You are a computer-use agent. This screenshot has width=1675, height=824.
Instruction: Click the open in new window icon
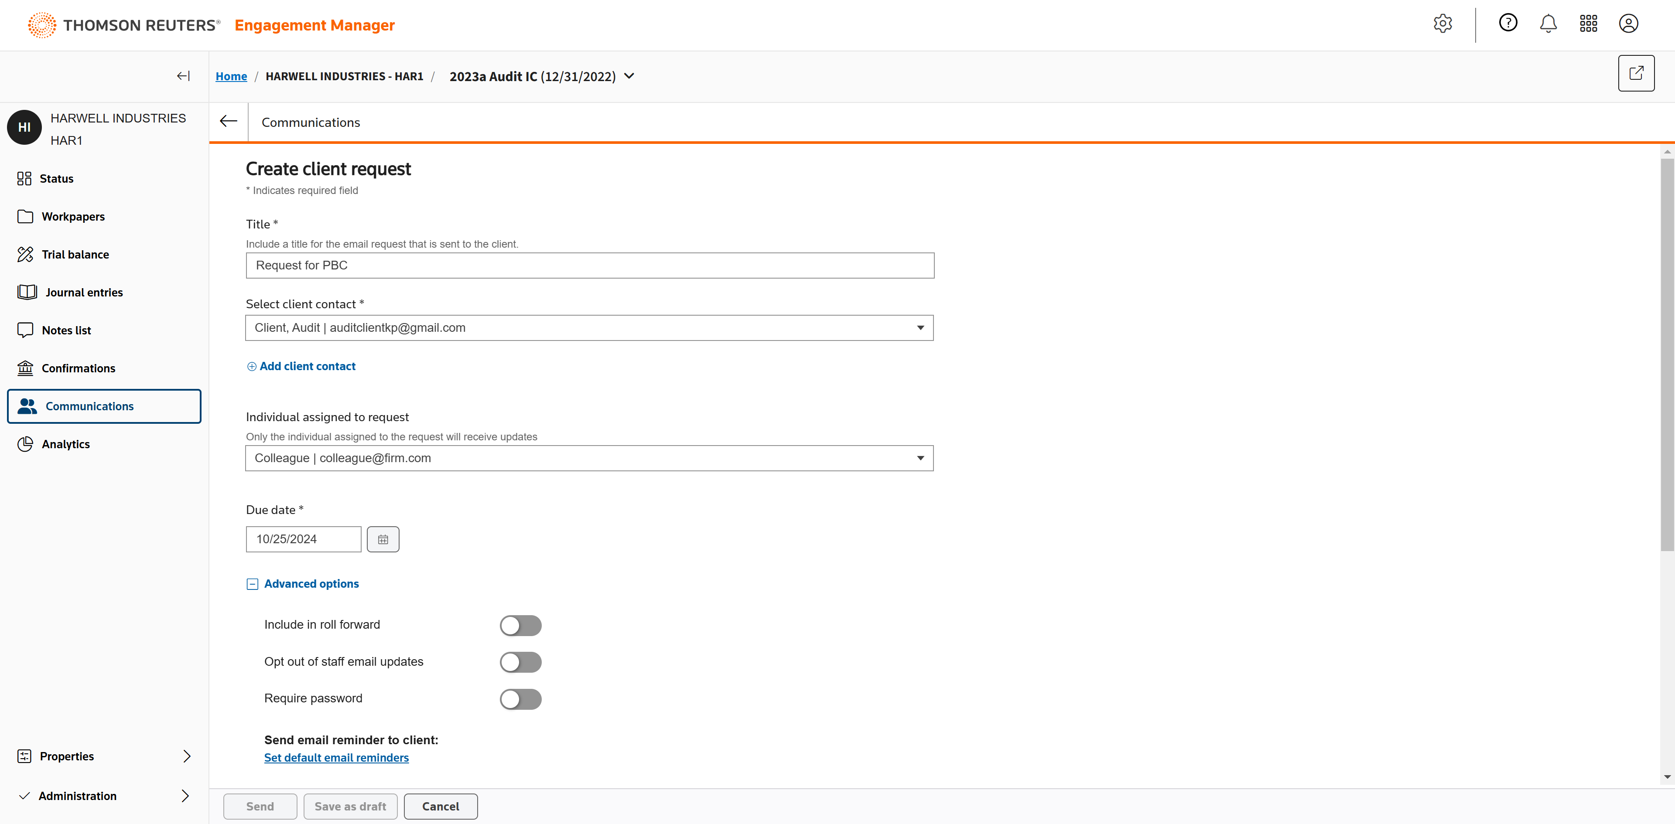(1636, 73)
